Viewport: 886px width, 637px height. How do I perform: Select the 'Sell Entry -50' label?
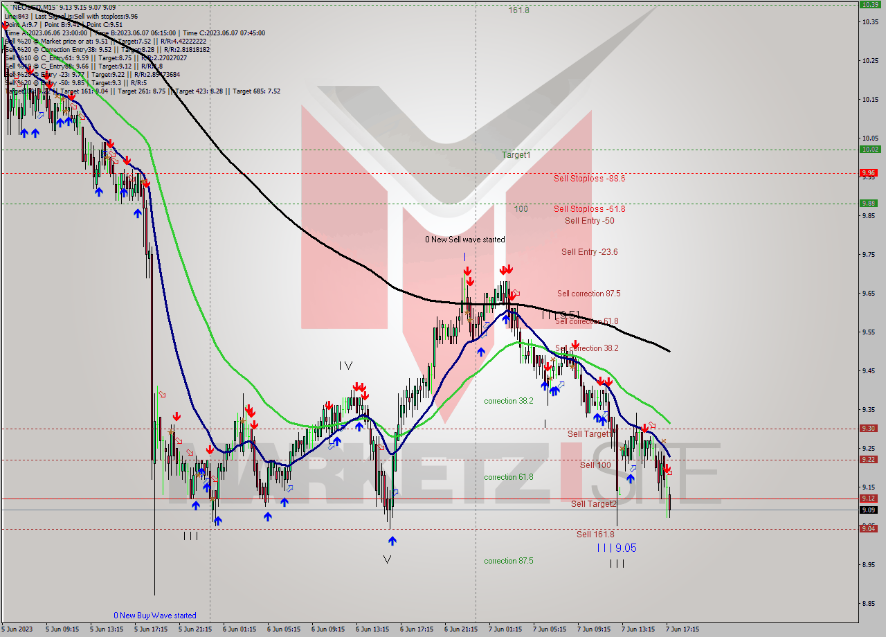click(x=589, y=221)
